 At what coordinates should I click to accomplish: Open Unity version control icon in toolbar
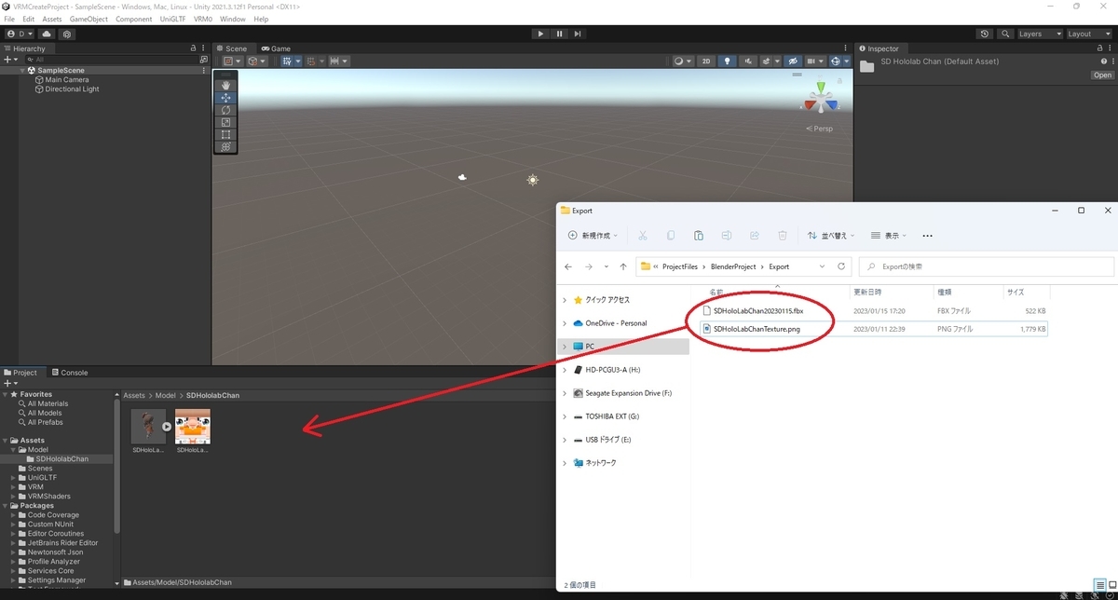(67, 34)
